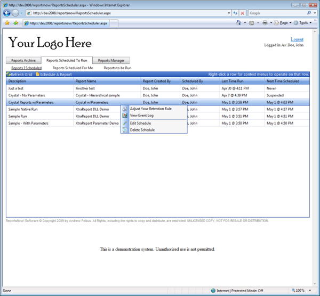Open the Page menu
Viewport: 320px width, 296px height.
pos(283,22)
